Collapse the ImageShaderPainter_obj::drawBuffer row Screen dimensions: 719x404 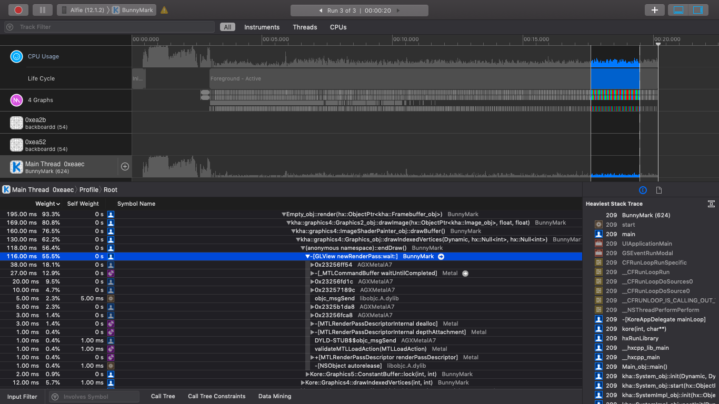point(293,231)
